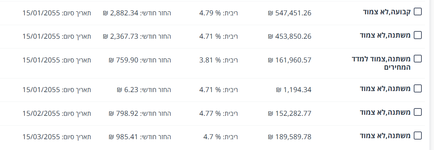Toggle checkbox for the 1,194.34 ₪ loan
434x150 pixels.
[417, 89]
